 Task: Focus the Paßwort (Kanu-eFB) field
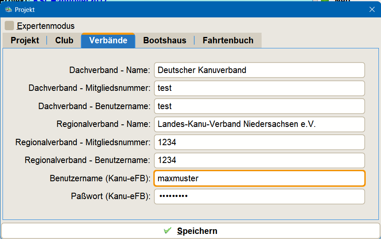(259, 196)
